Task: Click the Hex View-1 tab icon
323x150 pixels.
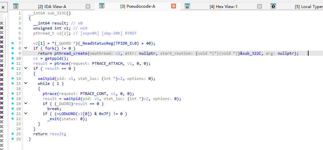Action: pyautogui.click(x=187, y=6)
